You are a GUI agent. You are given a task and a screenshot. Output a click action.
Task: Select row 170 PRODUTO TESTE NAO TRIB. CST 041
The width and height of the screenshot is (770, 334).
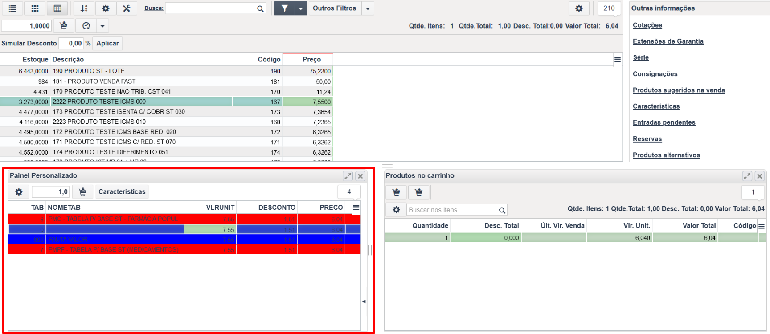(166, 91)
